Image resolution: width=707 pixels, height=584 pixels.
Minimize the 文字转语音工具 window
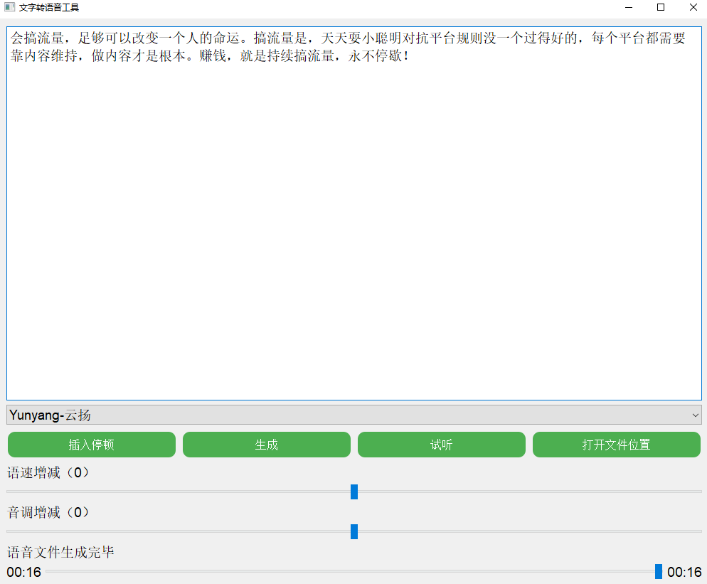click(x=629, y=7)
